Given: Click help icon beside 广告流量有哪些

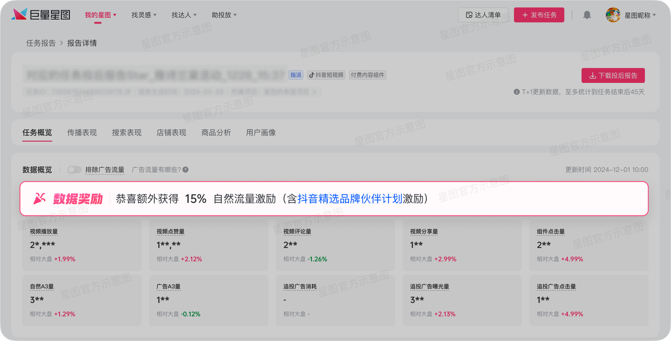Looking at the screenshot, I should click(x=186, y=170).
